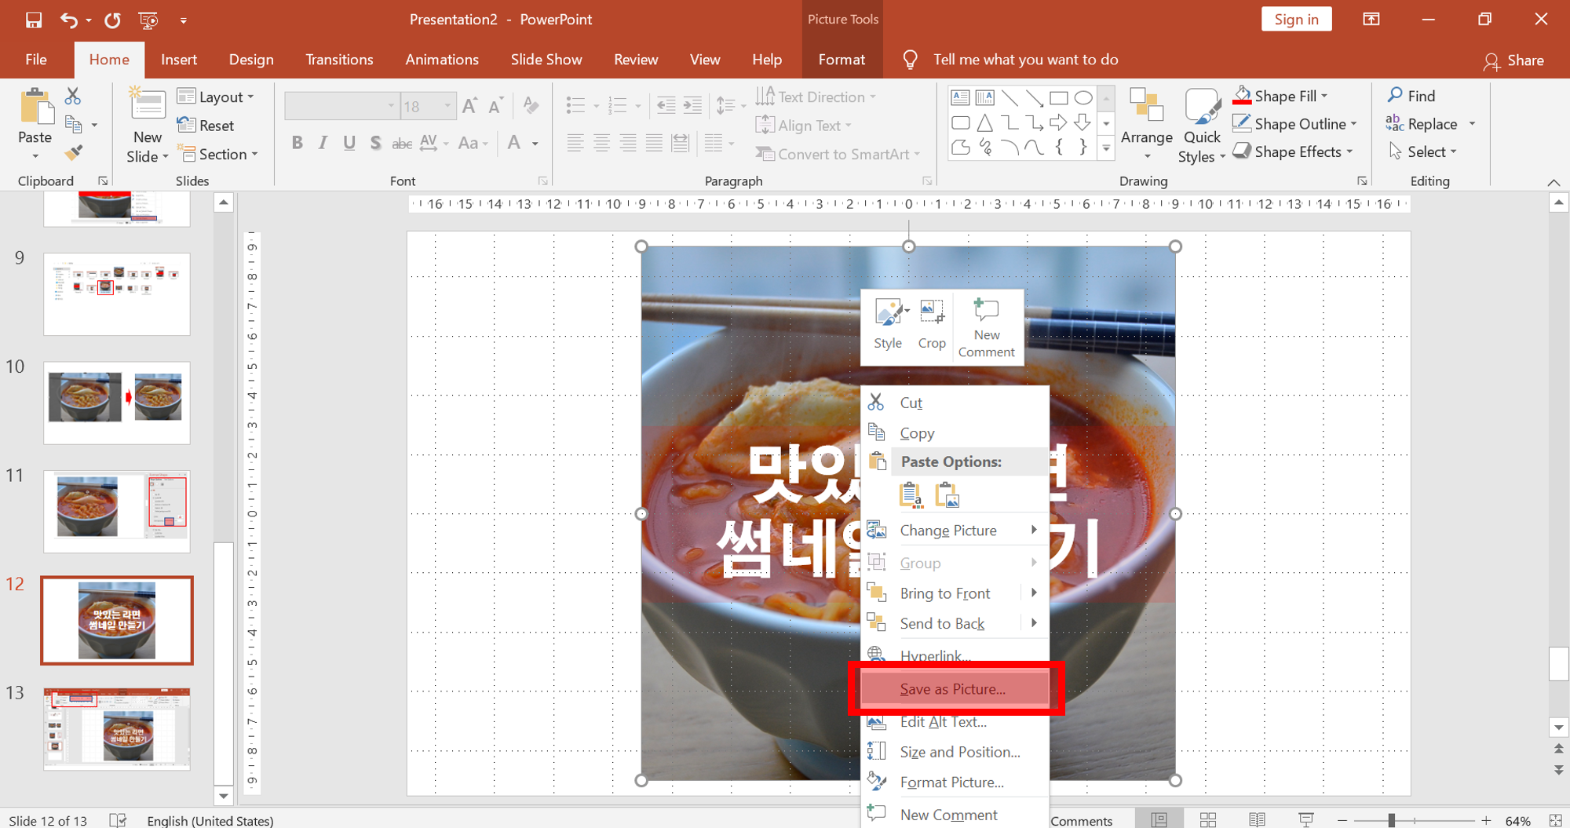The image size is (1570, 828).
Task: Start slideshow from beginning icon
Action: click(x=148, y=20)
